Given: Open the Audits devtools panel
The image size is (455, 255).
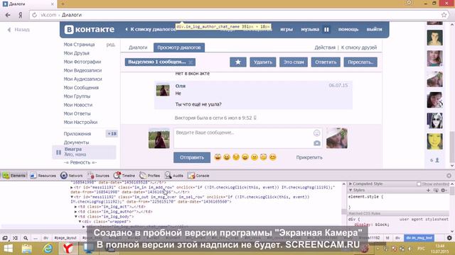Looking at the screenshot, I should (173, 175).
